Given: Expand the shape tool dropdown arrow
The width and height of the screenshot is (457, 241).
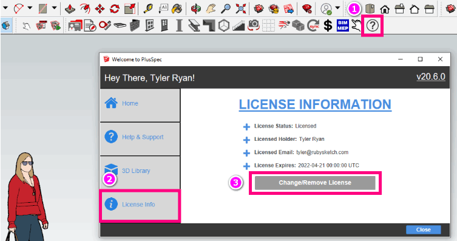Looking at the screenshot, I should [x=54, y=8].
